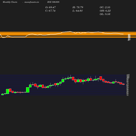Viewport: 136px width, 136px height.
Task: Click the "OC: 2.55" reading
Action: tap(105, 7)
